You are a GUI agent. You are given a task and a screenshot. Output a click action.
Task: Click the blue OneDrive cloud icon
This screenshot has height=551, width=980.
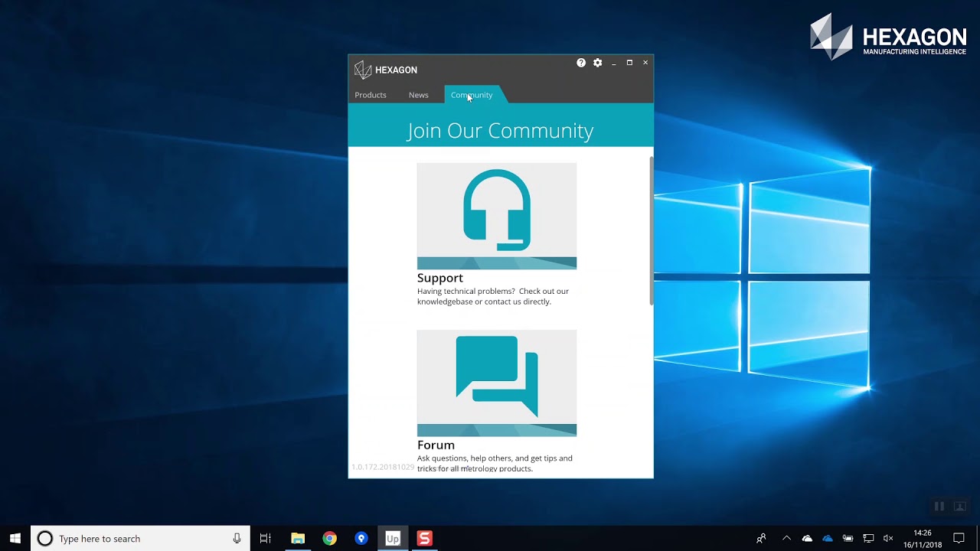(828, 539)
